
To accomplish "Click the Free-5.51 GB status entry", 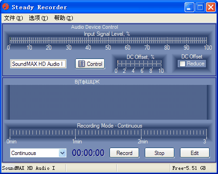I will coord(189,168).
